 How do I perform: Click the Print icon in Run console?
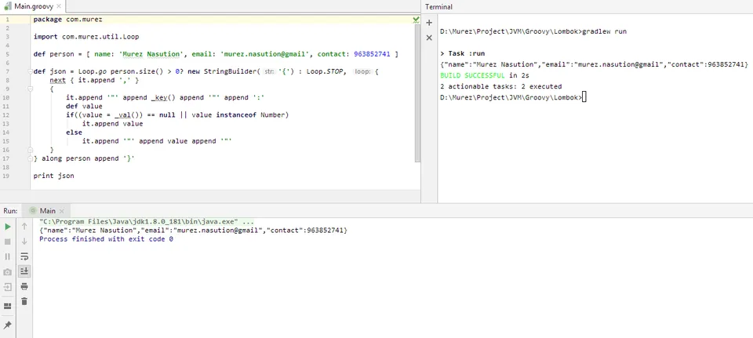click(24, 286)
